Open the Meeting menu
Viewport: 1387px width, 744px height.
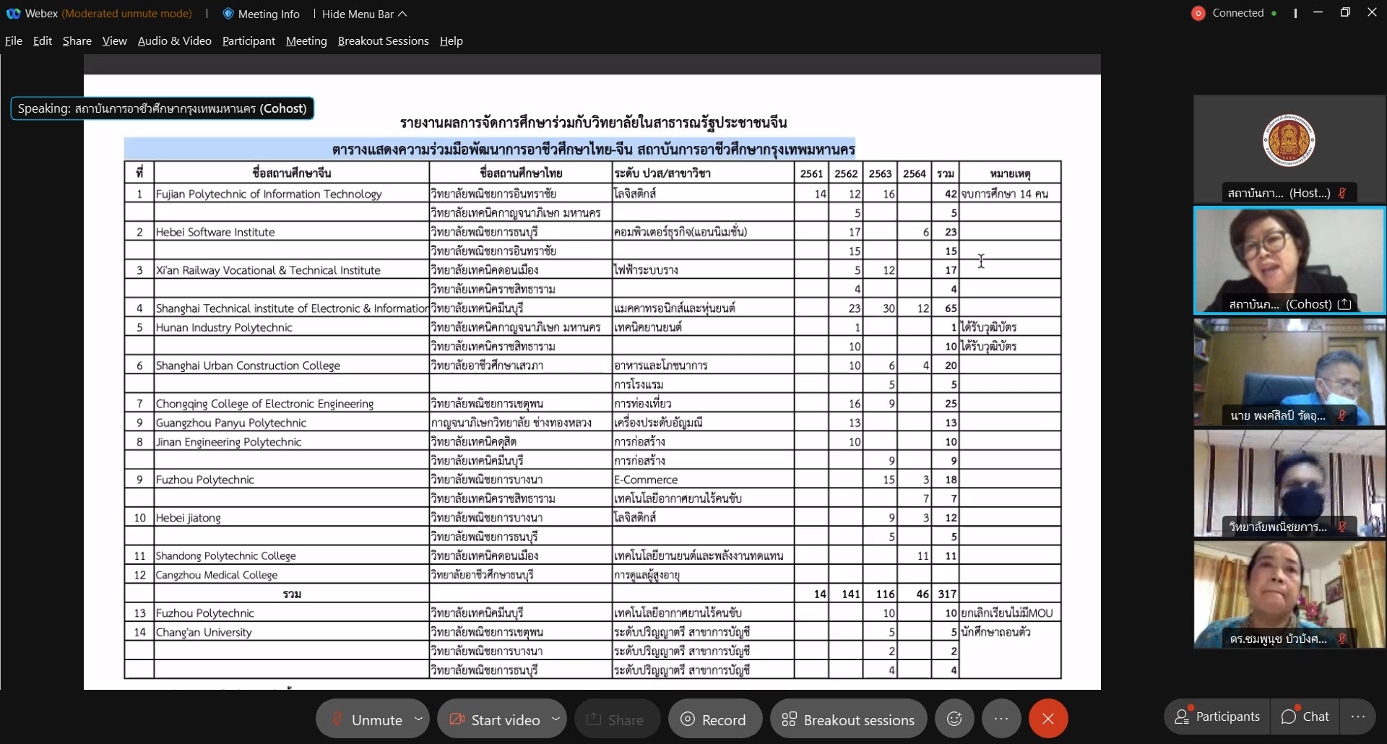tap(306, 41)
